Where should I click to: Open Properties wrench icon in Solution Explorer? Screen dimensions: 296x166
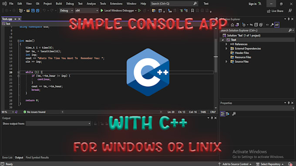click(x=272, y=25)
